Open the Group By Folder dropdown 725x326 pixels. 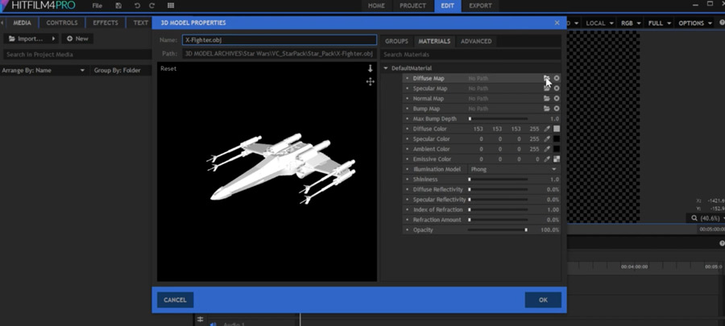point(121,71)
